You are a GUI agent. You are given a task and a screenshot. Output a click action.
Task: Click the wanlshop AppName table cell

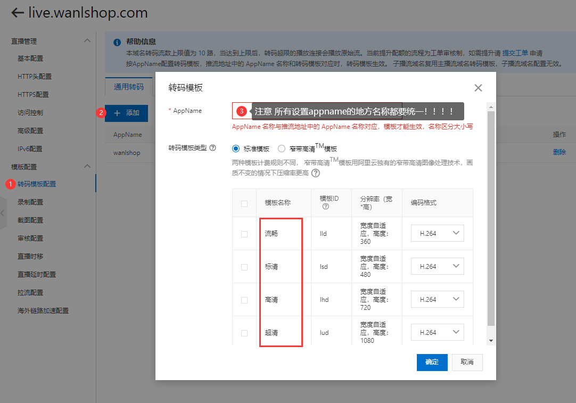pos(127,153)
